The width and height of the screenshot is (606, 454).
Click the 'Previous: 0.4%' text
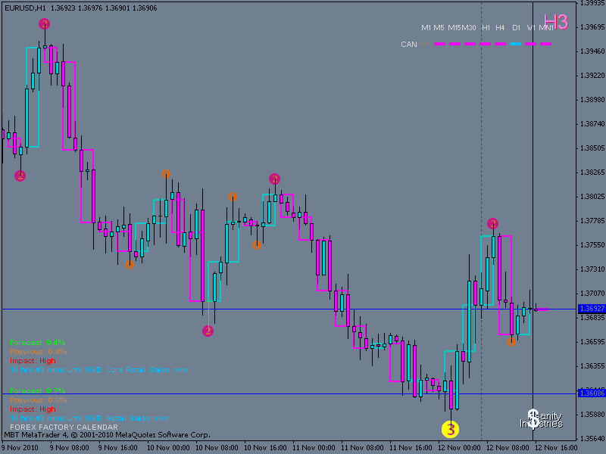39,352
